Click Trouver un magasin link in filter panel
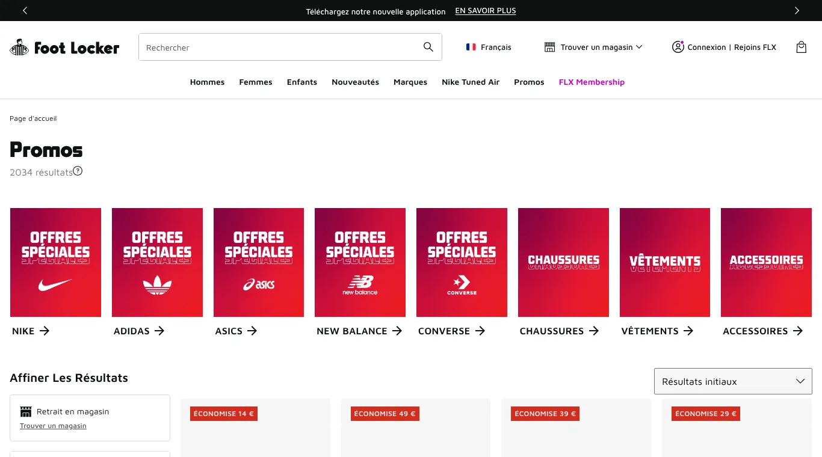822x457 pixels. tap(53, 426)
